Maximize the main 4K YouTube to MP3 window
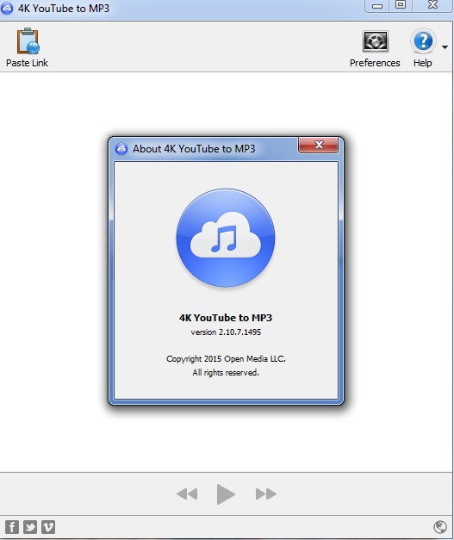 pos(401,5)
